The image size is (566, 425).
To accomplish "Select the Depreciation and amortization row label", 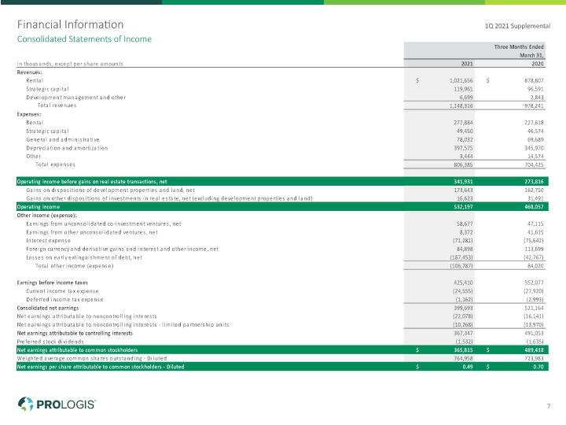I will [67, 148].
